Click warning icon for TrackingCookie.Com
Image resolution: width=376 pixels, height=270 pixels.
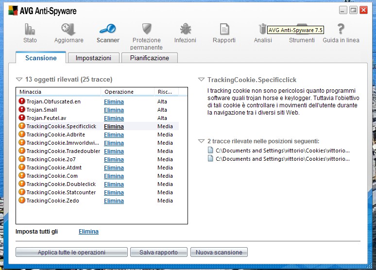pos(22,175)
